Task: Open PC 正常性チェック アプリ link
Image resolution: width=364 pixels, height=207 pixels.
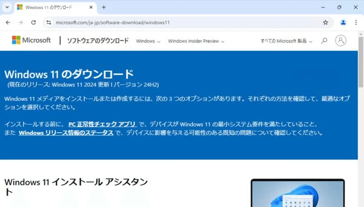Action: [x=102, y=124]
